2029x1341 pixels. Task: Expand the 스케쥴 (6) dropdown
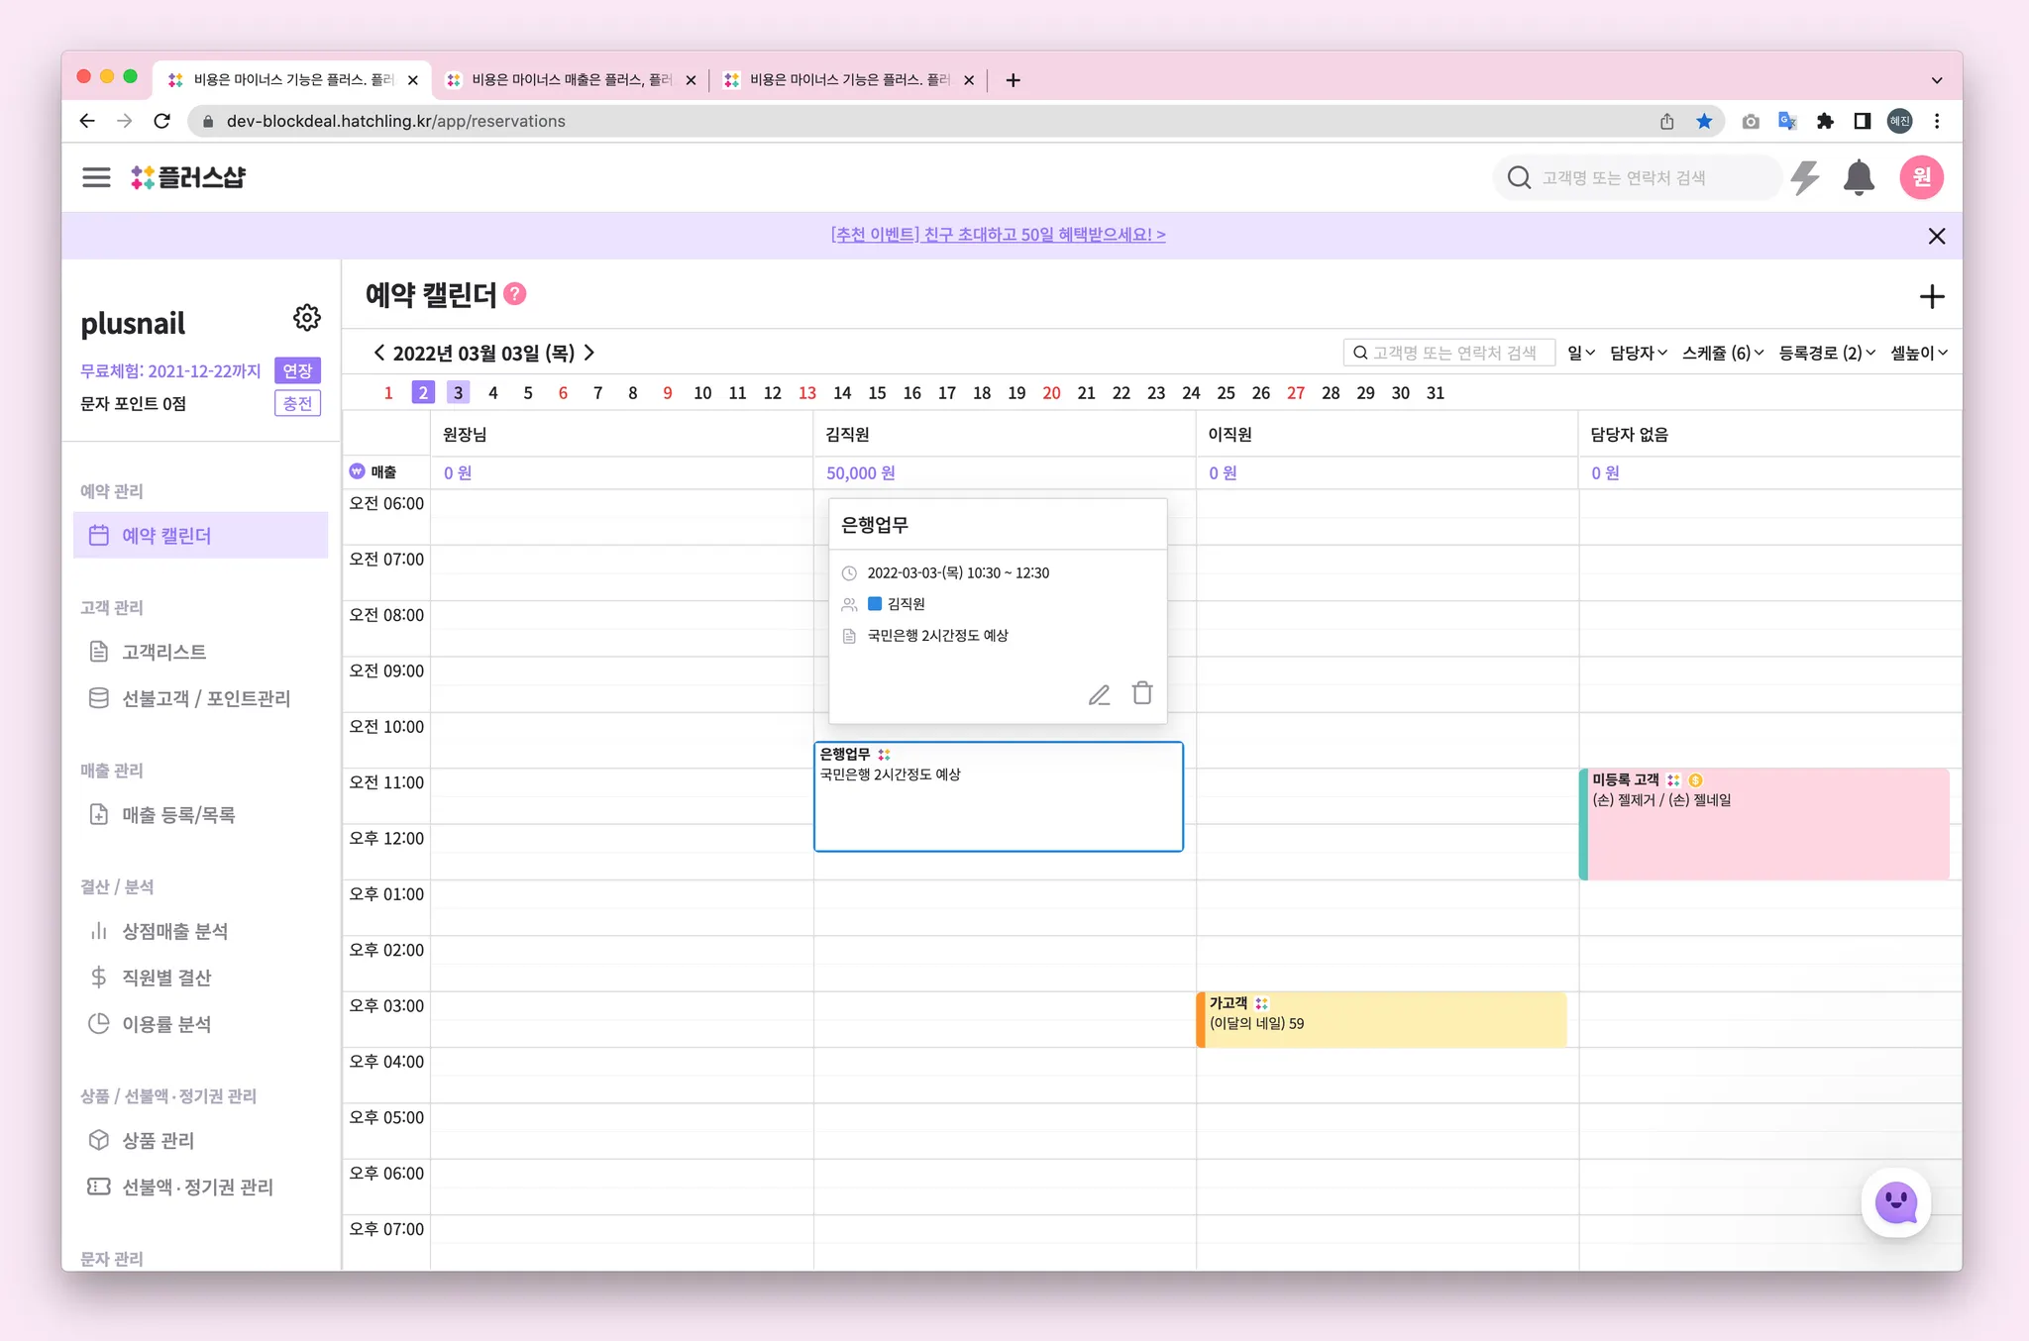[x=1722, y=353]
